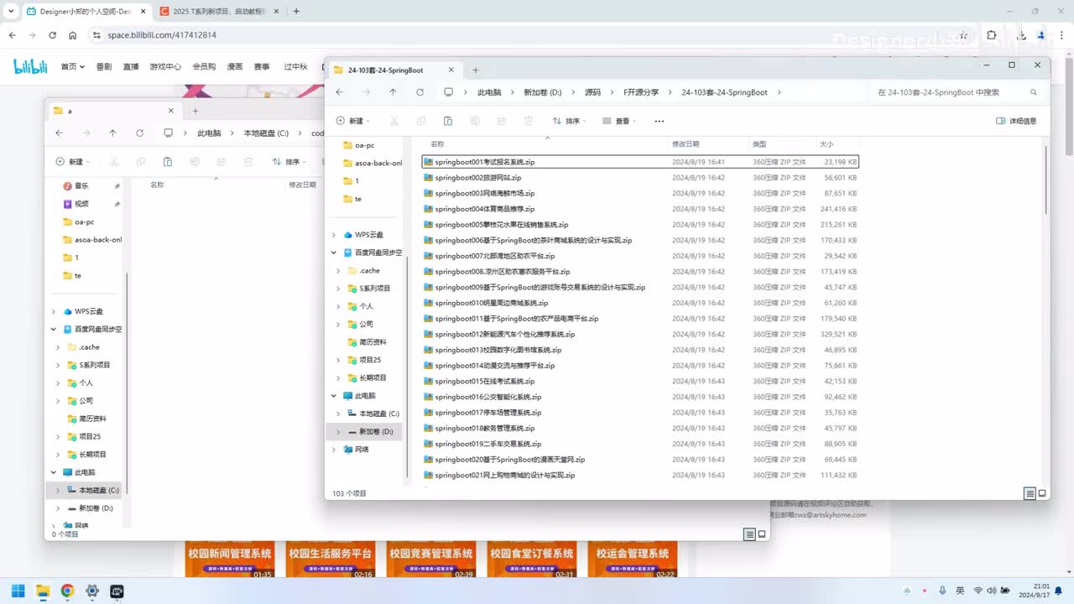Click 新加卷 (D:) breadcrumb in SpringBoot window
1074x604 pixels.
click(543, 92)
